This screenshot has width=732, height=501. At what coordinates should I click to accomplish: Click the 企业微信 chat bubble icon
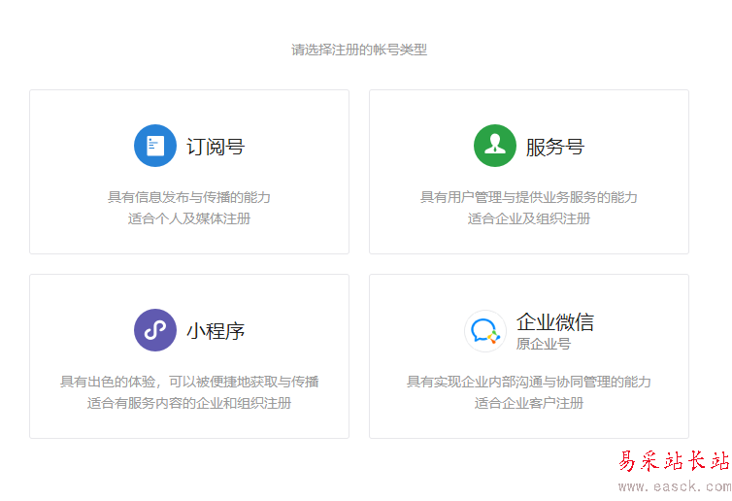pyautogui.click(x=485, y=331)
